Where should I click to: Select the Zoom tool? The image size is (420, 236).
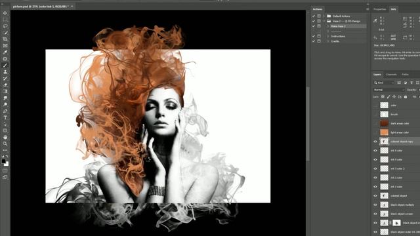coord(5,144)
